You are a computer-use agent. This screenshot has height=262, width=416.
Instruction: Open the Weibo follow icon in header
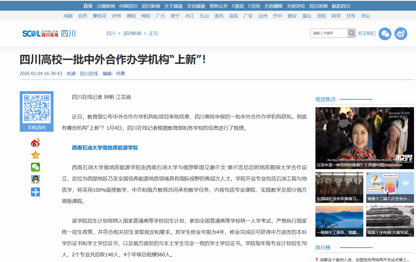(400, 34)
